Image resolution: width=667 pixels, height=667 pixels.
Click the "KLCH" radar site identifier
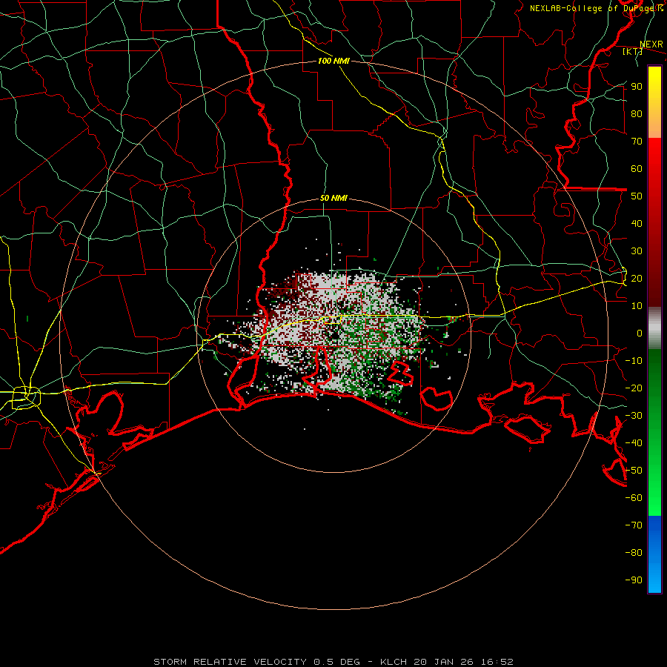394,662
